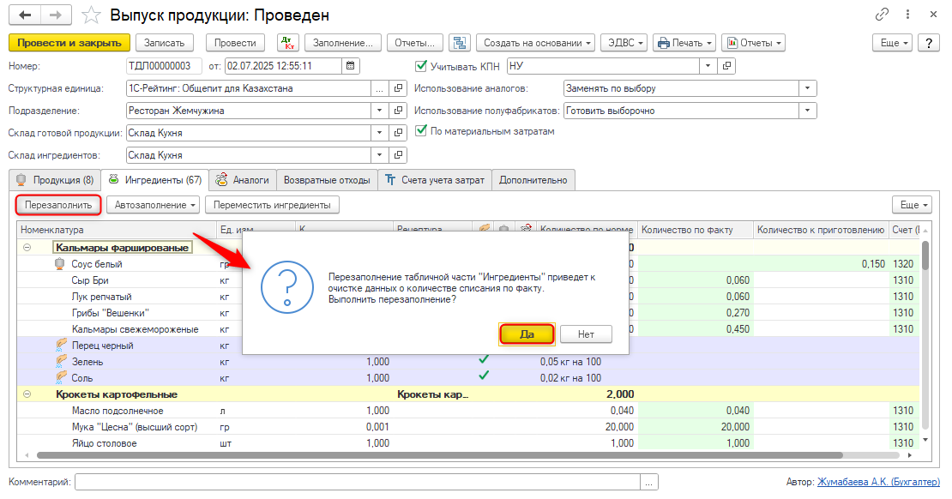The height and width of the screenshot is (499, 952).
Task: Open Счета учета затрат tab
Action: pyautogui.click(x=435, y=180)
